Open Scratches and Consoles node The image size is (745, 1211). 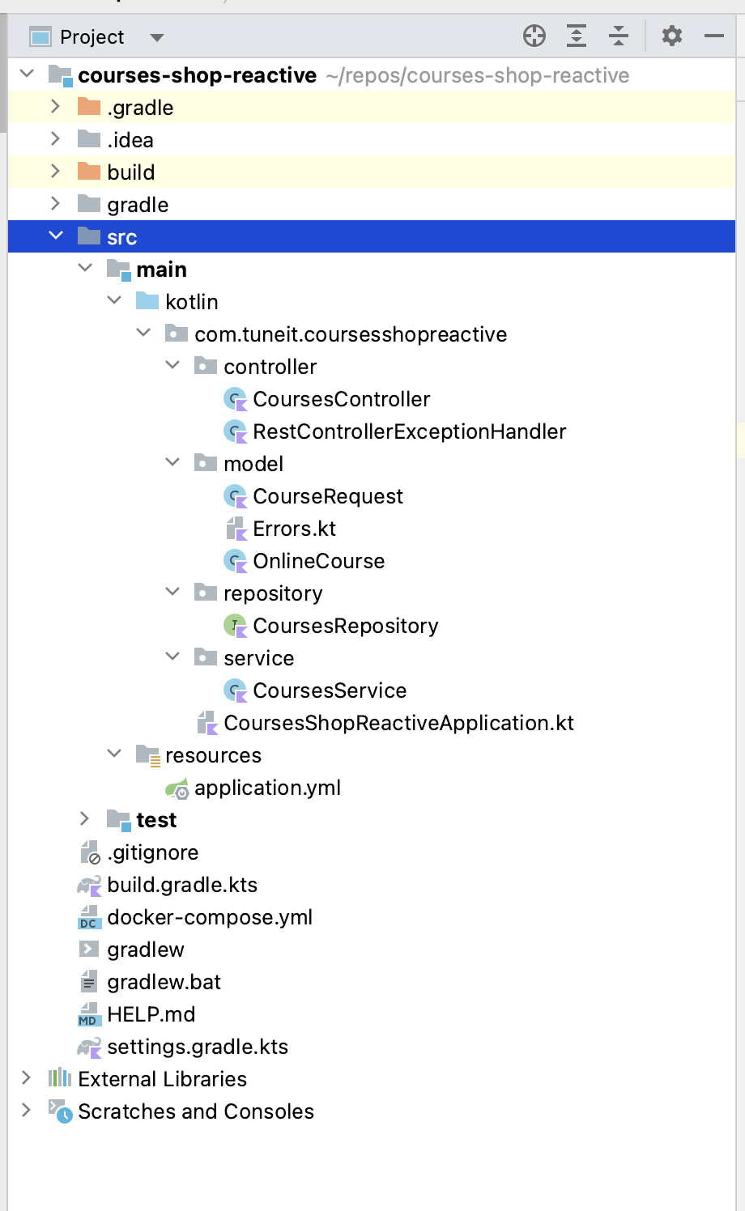click(27, 1111)
